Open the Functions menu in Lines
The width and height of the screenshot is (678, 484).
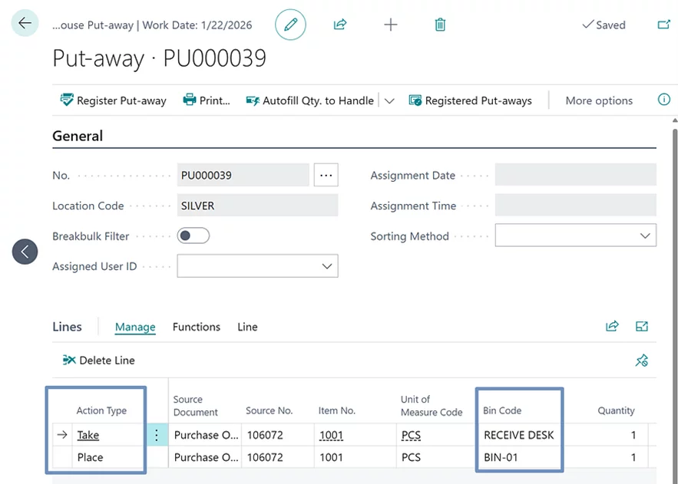[196, 327]
